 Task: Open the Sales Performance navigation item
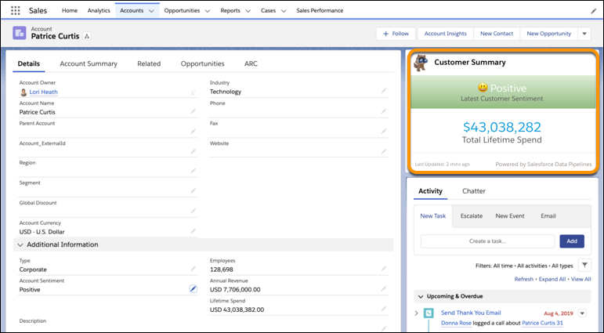pos(320,10)
